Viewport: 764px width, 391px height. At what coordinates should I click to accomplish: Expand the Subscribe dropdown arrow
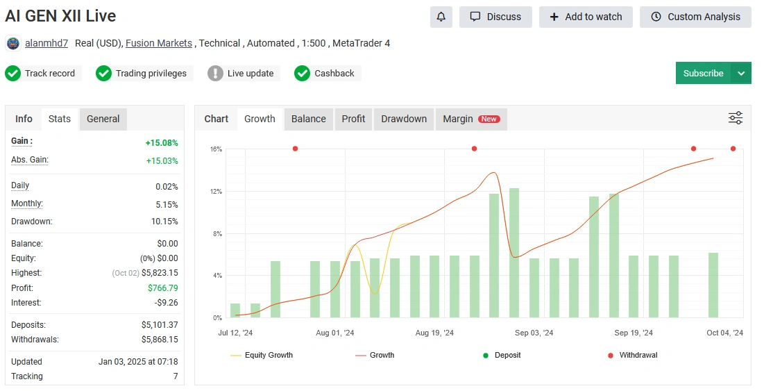click(x=741, y=73)
